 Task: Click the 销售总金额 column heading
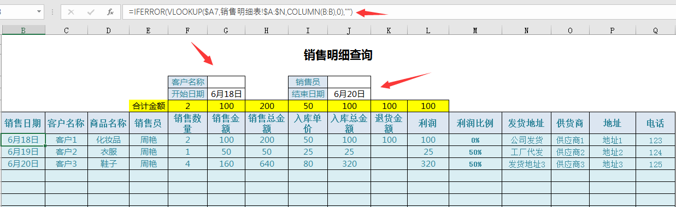pos(267,123)
